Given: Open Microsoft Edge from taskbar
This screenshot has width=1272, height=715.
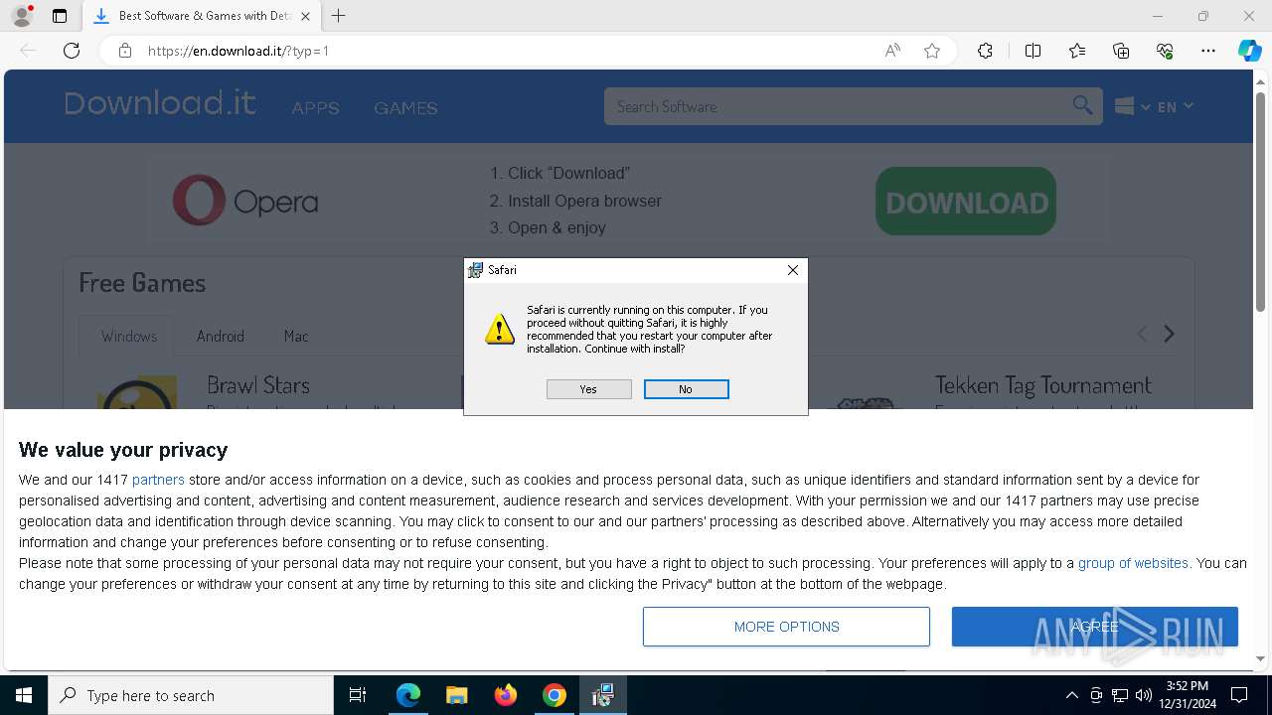Looking at the screenshot, I should (x=408, y=695).
